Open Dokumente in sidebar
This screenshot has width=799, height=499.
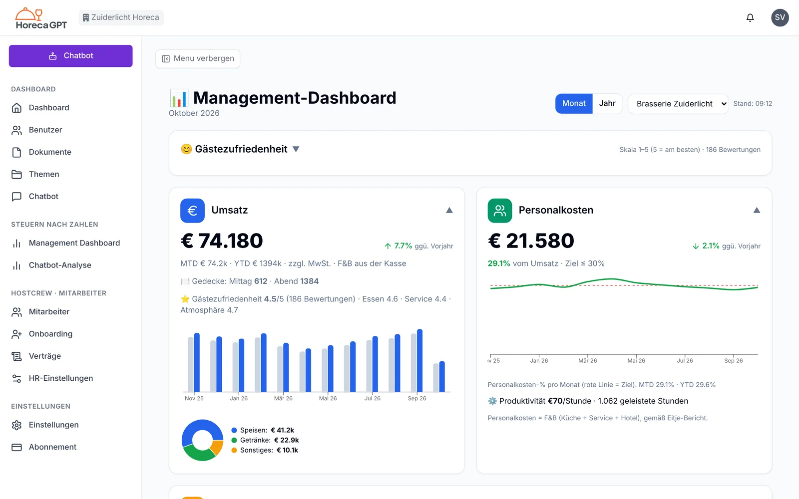[70, 152]
